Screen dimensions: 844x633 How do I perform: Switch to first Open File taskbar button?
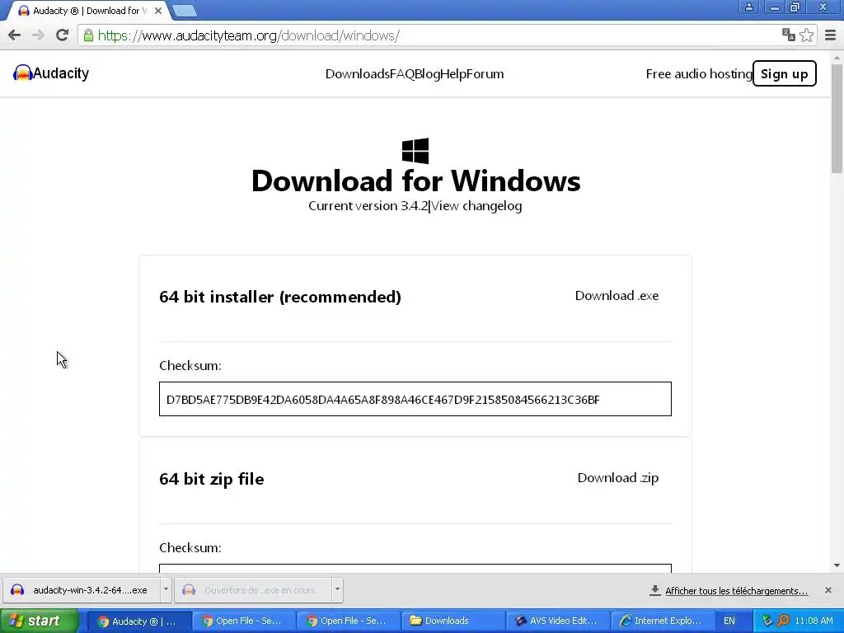pyautogui.click(x=244, y=621)
